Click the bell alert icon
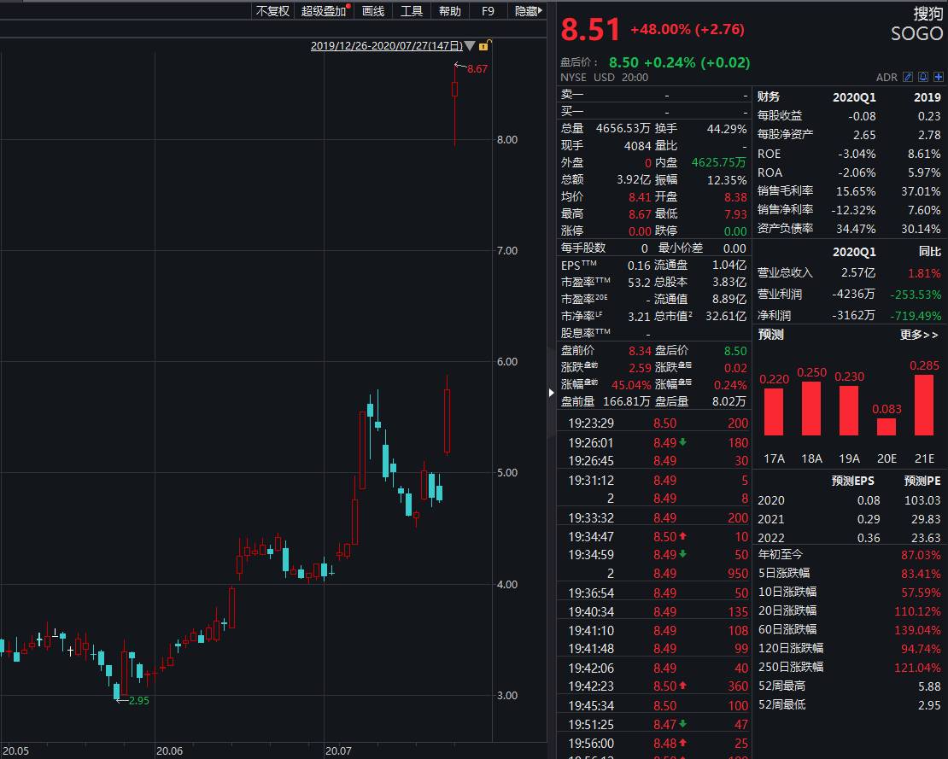This screenshot has width=948, height=759. point(923,78)
